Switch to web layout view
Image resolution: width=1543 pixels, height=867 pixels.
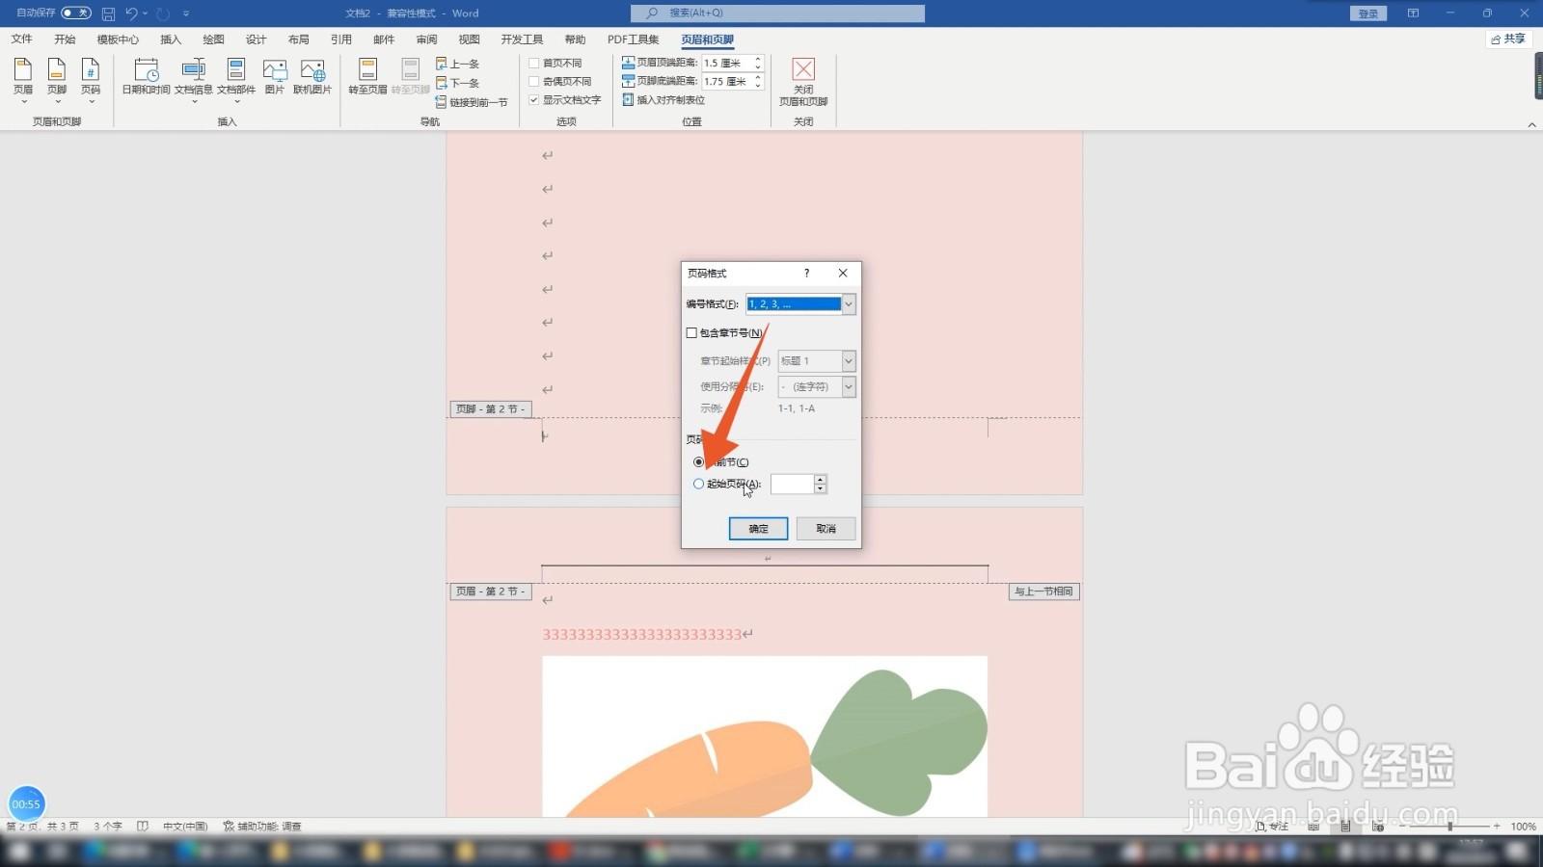[1378, 827]
